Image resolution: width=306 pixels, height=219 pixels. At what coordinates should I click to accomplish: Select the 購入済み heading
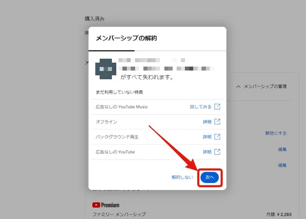click(x=94, y=19)
